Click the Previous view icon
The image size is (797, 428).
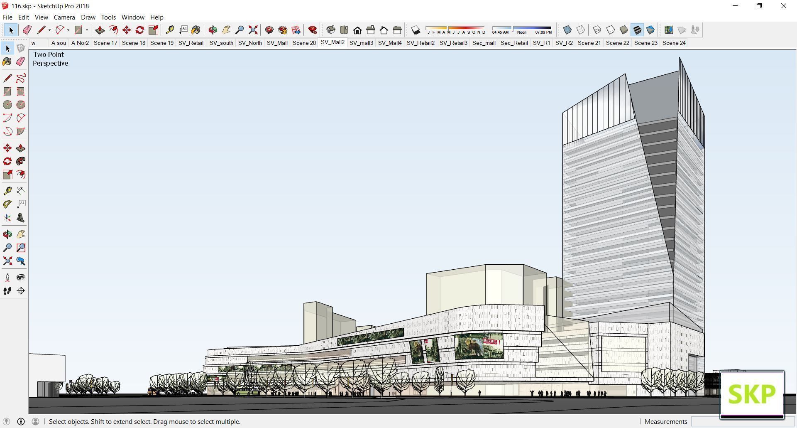[x=21, y=261]
